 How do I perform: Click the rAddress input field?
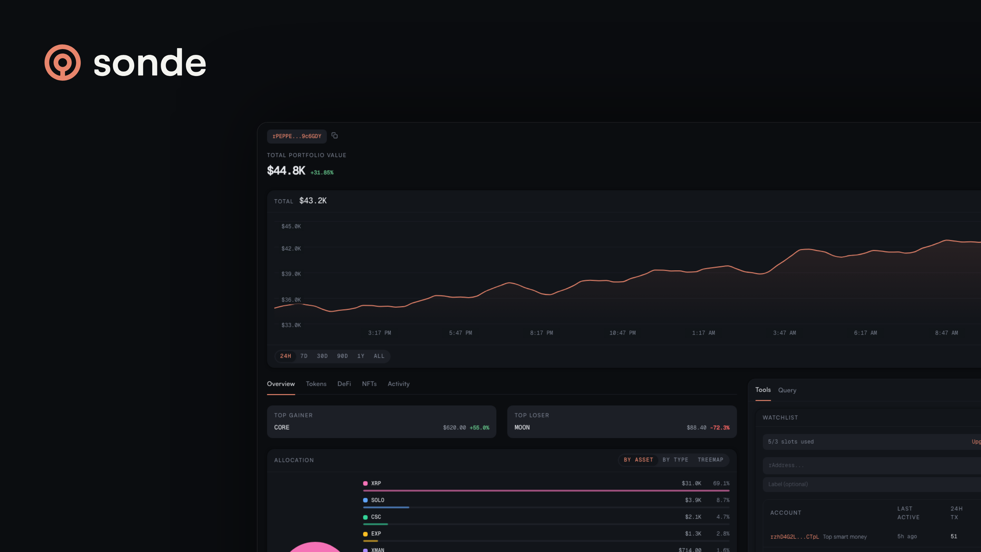coord(872,465)
